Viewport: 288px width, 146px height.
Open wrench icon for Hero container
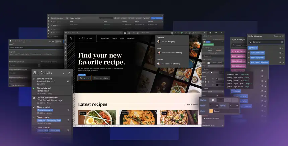pyautogui.click(x=283, y=57)
